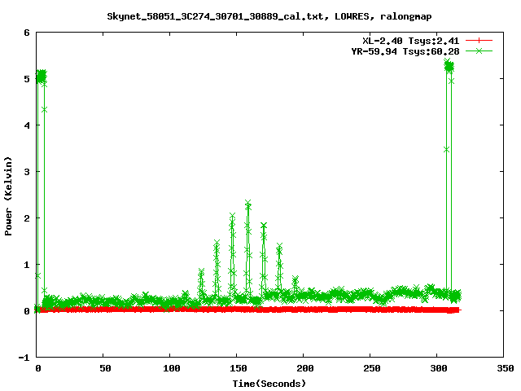Click the y-axis tick label 2
Image resolution: width=521 pixels, height=391 pixels.
click(x=27, y=218)
